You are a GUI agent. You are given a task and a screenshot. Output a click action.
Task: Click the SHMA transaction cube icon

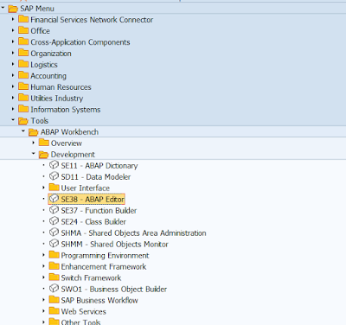[x=54, y=233]
